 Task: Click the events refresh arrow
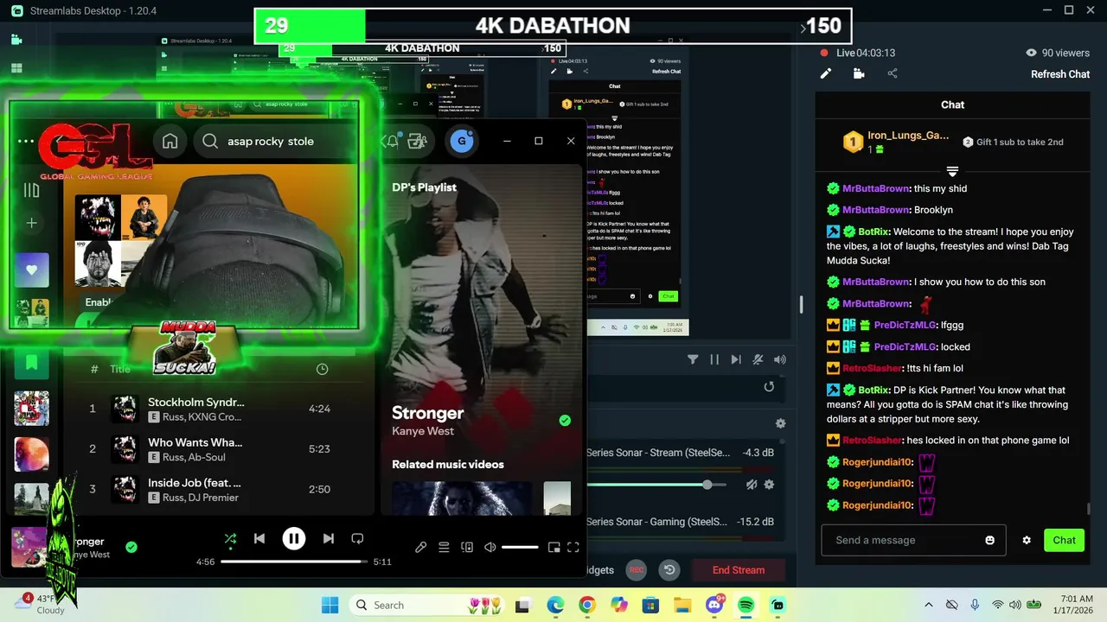point(769,387)
